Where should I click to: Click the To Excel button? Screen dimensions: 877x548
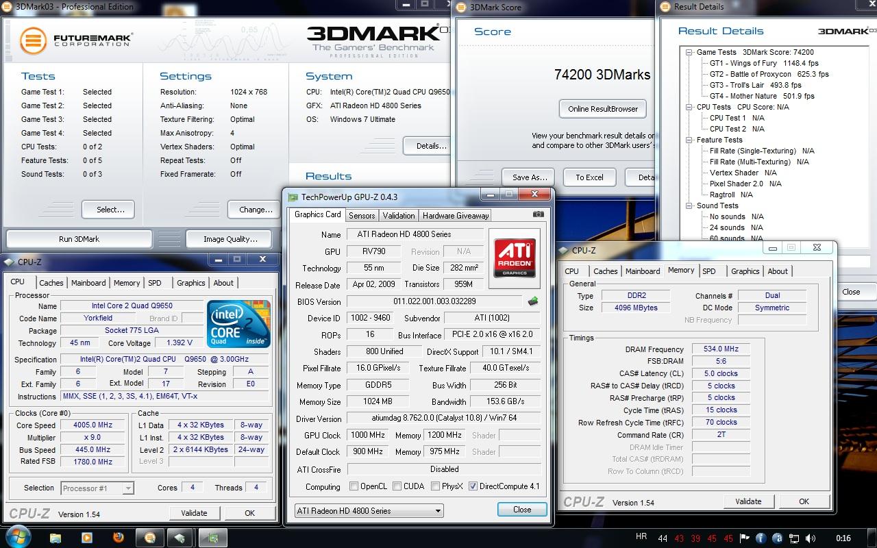point(589,177)
